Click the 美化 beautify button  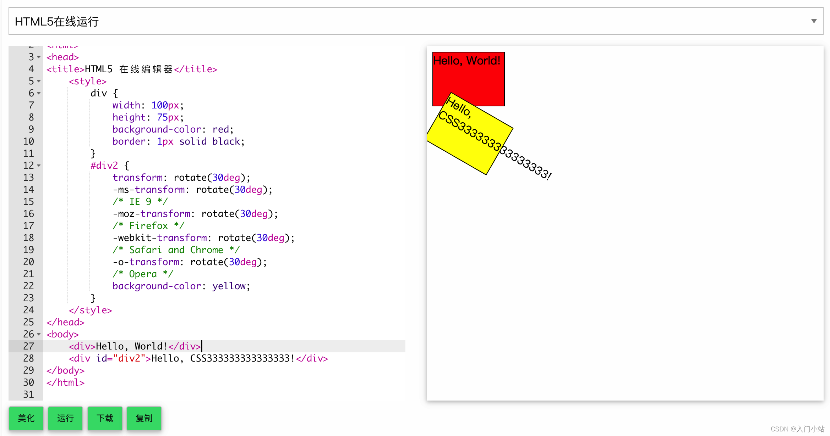(x=26, y=418)
